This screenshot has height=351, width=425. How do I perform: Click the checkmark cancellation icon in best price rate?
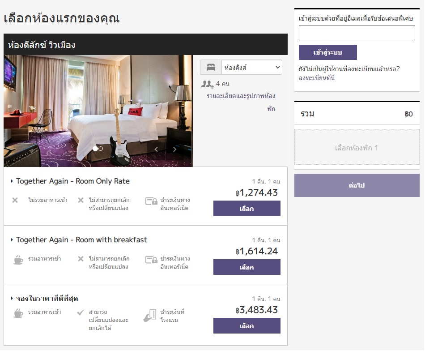coord(81,312)
